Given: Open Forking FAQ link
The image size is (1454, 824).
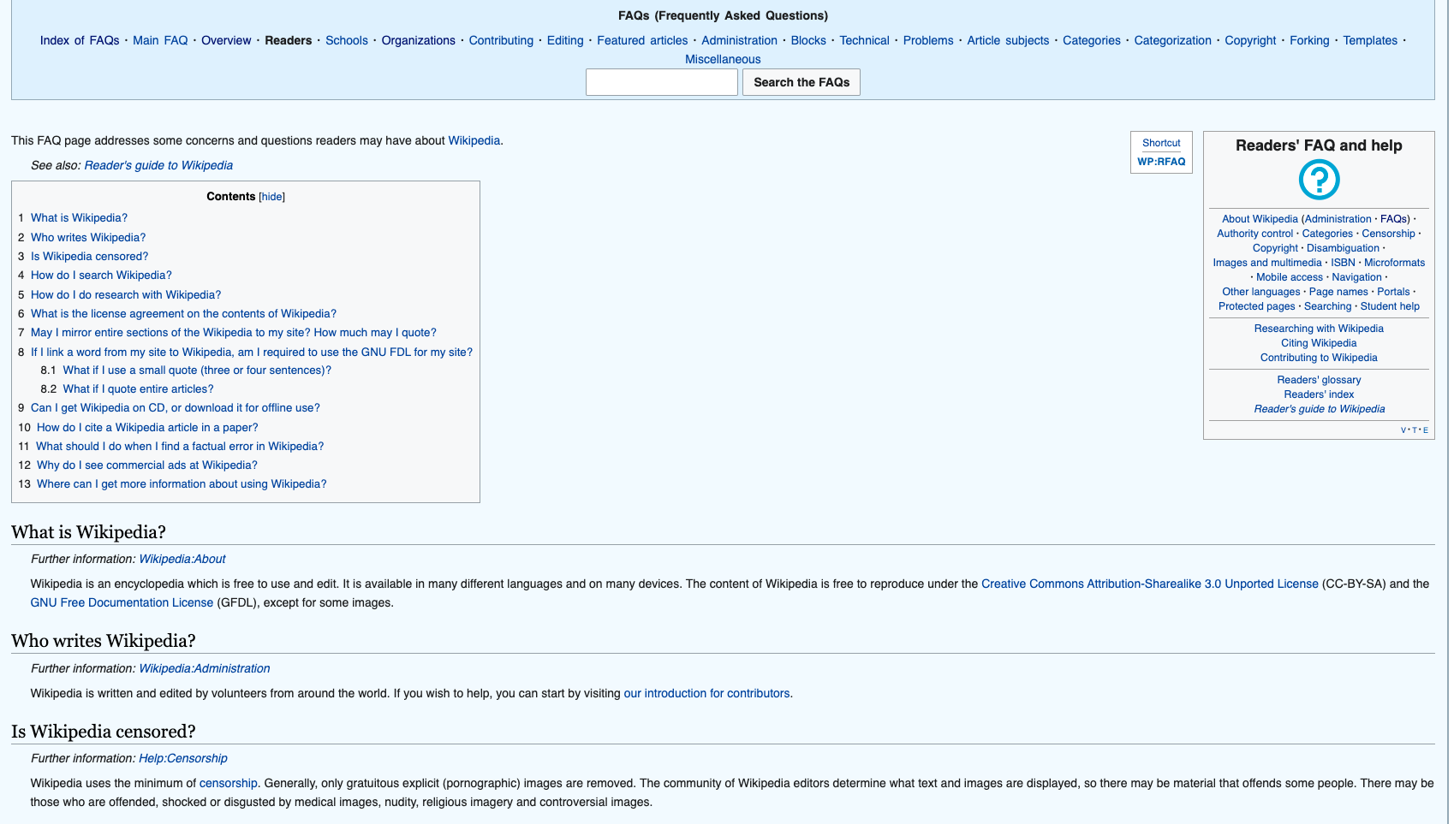Looking at the screenshot, I should point(1309,40).
